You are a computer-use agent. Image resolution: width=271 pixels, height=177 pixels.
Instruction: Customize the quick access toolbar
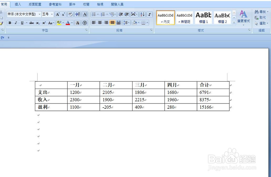[x=8, y=37]
